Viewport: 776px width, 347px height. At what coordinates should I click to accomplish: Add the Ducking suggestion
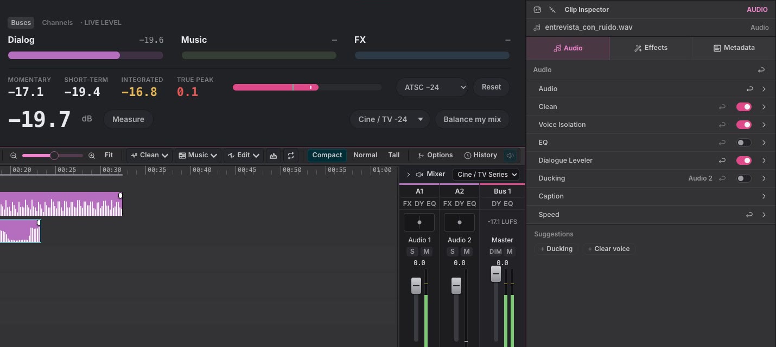[556, 249]
